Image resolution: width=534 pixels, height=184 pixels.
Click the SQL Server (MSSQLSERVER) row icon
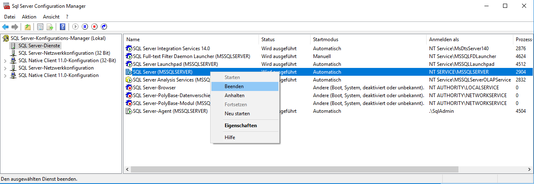coord(129,72)
